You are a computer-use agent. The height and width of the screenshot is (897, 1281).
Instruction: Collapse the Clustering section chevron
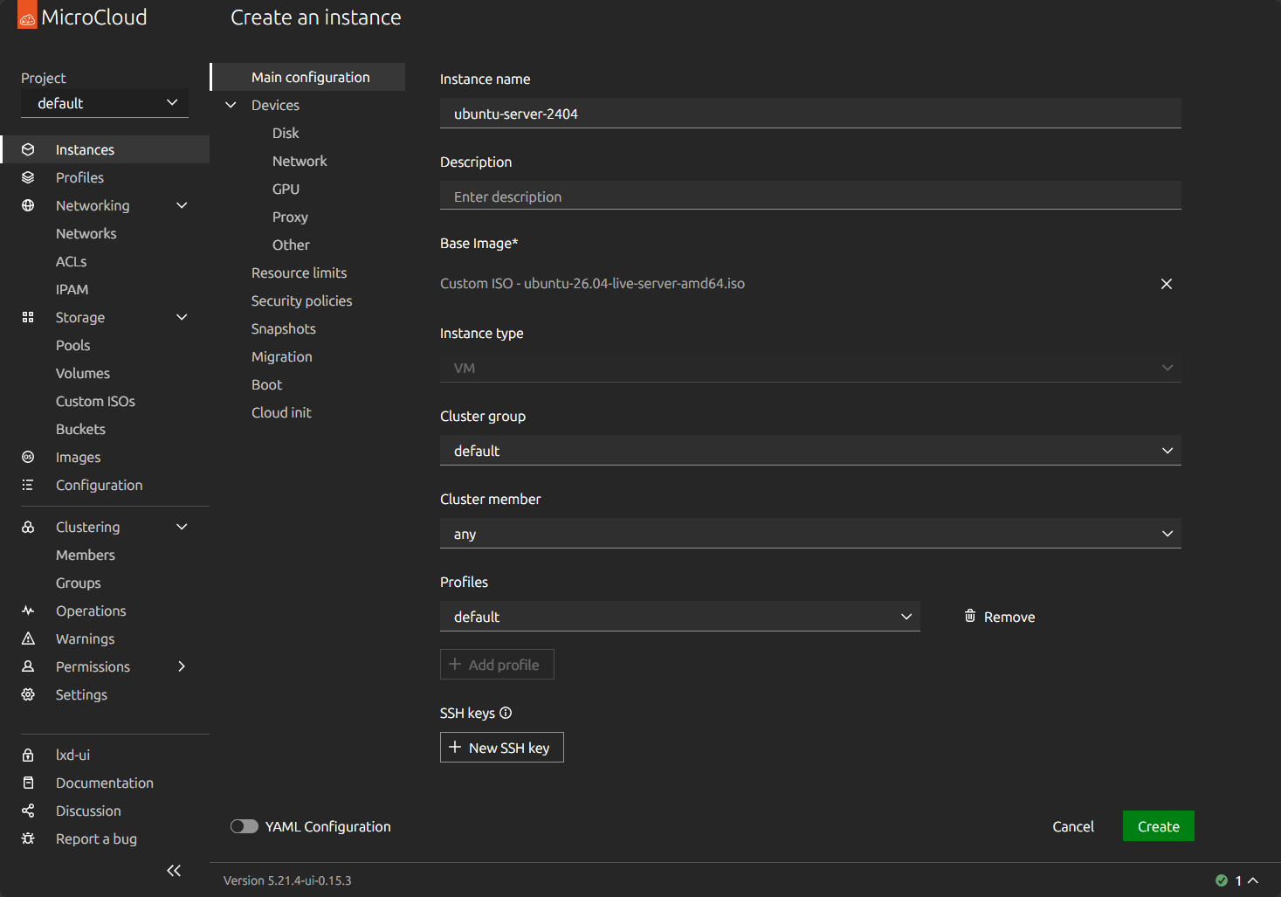[182, 527]
